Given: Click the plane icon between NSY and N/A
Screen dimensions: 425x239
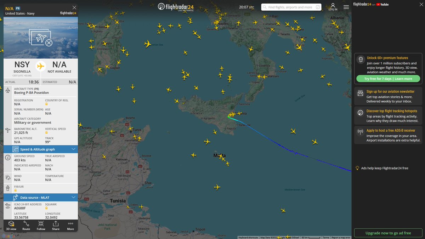Looking at the screenshot, I should tap(41, 66).
